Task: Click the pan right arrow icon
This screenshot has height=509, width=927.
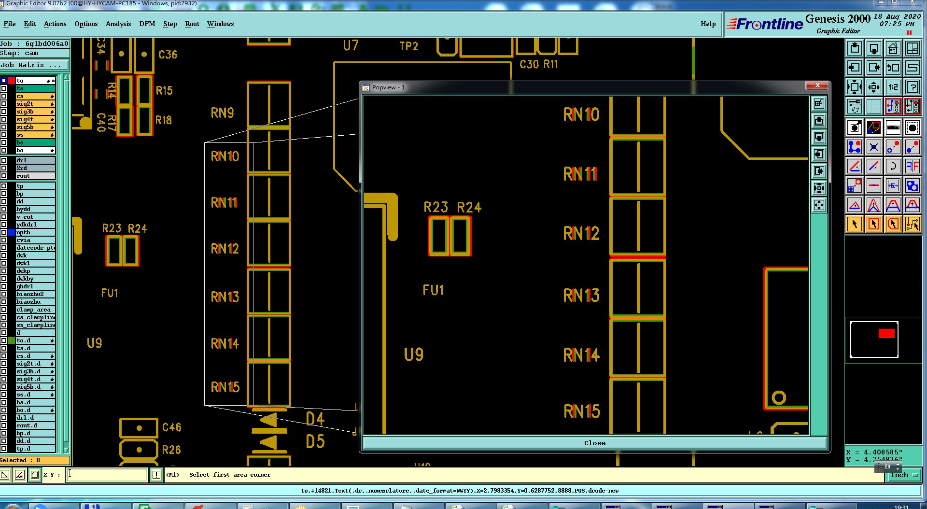Action: [874, 68]
